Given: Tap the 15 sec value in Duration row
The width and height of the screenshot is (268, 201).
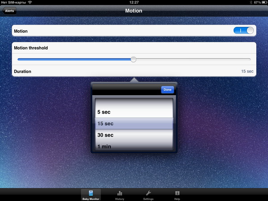Looking at the screenshot, I should pos(247,71).
